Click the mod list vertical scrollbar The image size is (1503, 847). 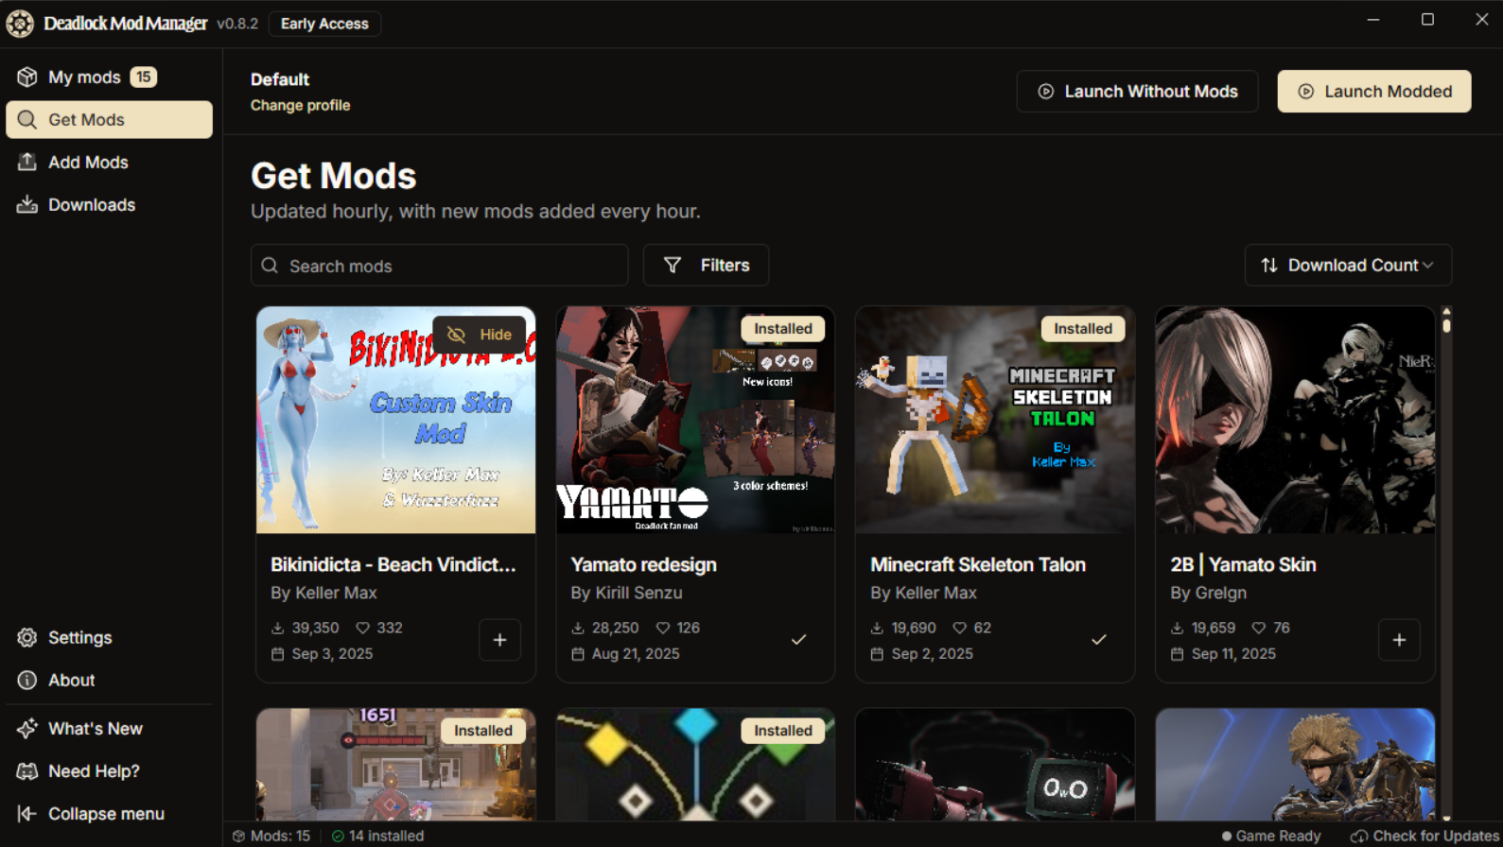click(x=1446, y=563)
